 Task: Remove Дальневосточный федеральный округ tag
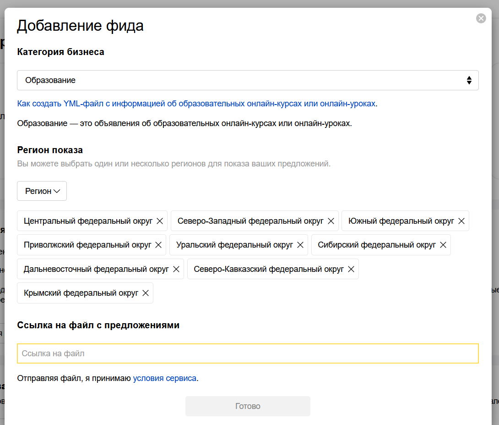pos(176,269)
